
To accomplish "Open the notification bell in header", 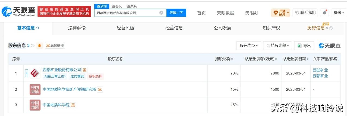I will click(x=325, y=13).
